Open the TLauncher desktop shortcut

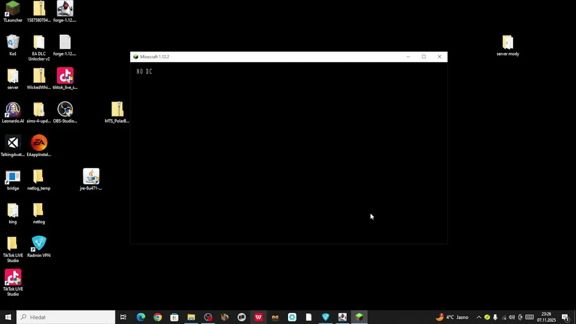tap(13, 12)
